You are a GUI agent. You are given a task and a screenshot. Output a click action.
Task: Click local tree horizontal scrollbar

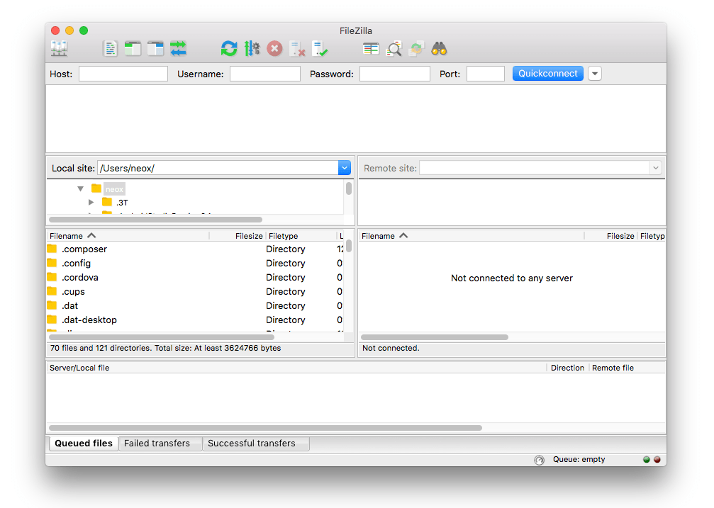coord(155,220)
